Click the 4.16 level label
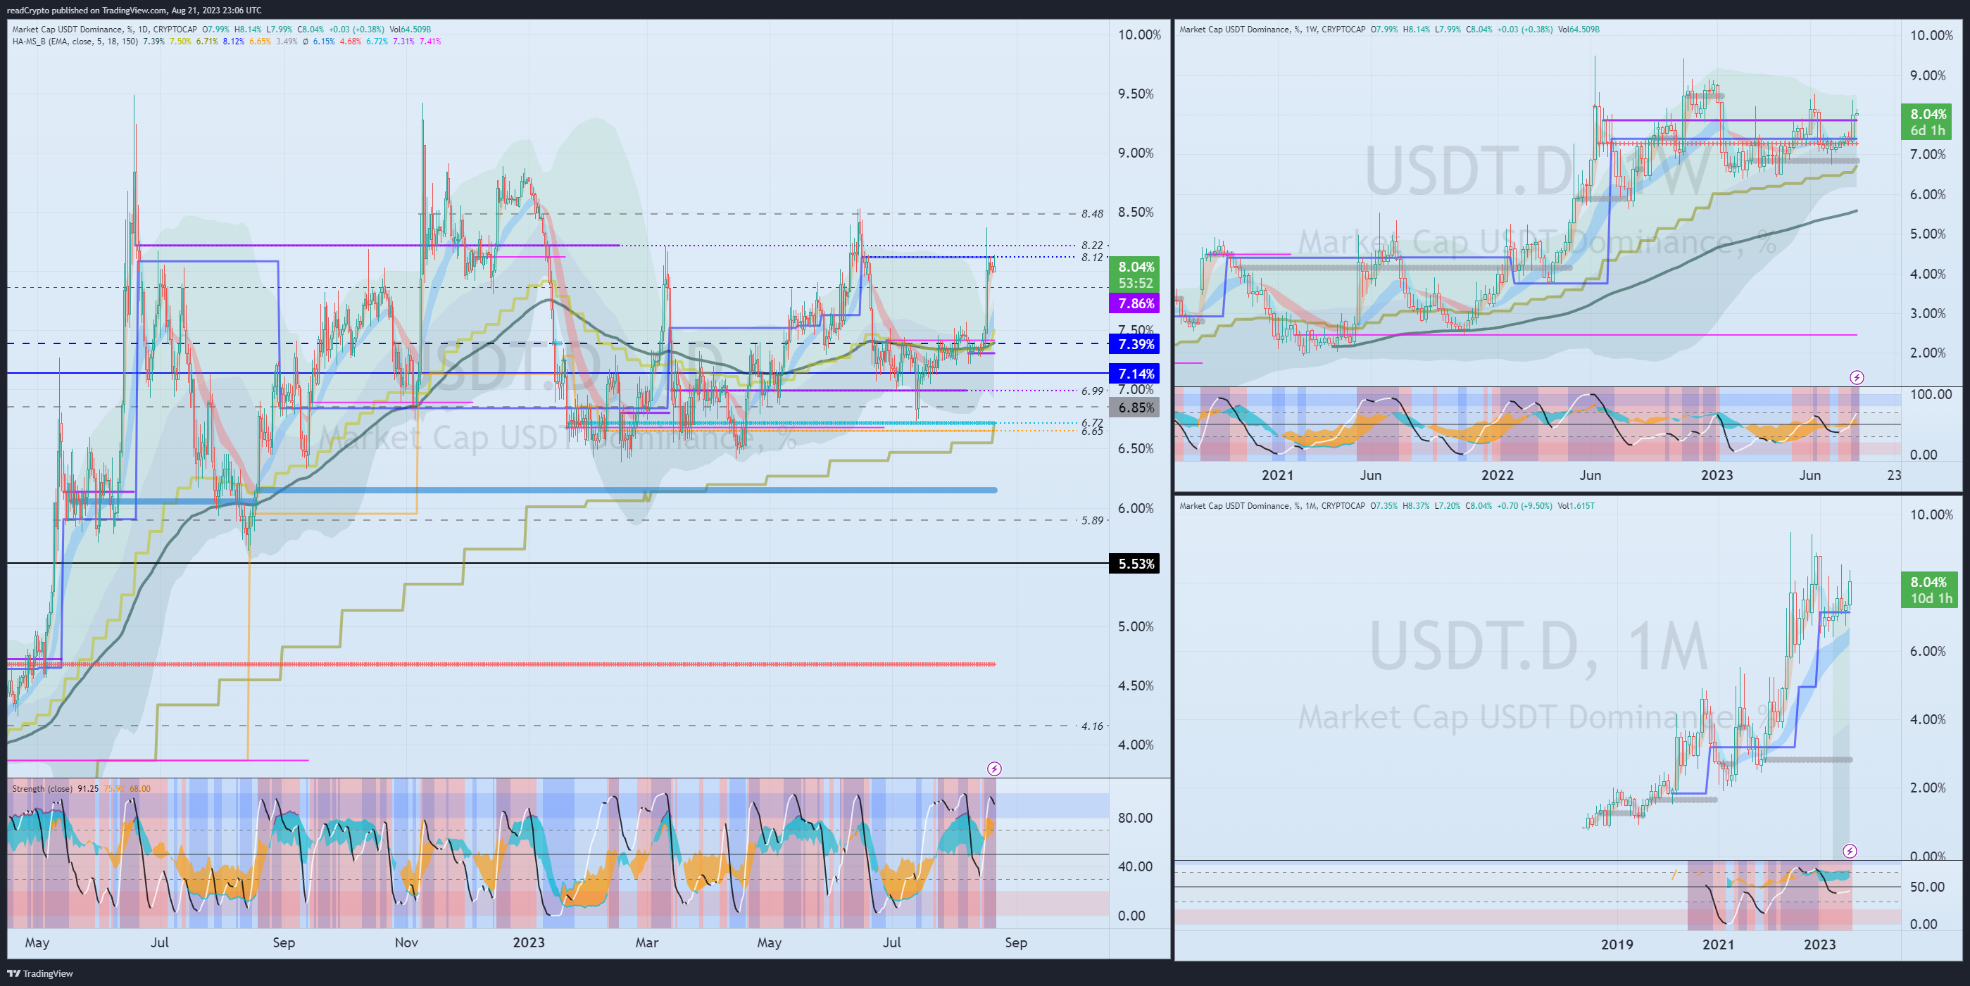The image size is (1970, 986). click(1092, 726)
